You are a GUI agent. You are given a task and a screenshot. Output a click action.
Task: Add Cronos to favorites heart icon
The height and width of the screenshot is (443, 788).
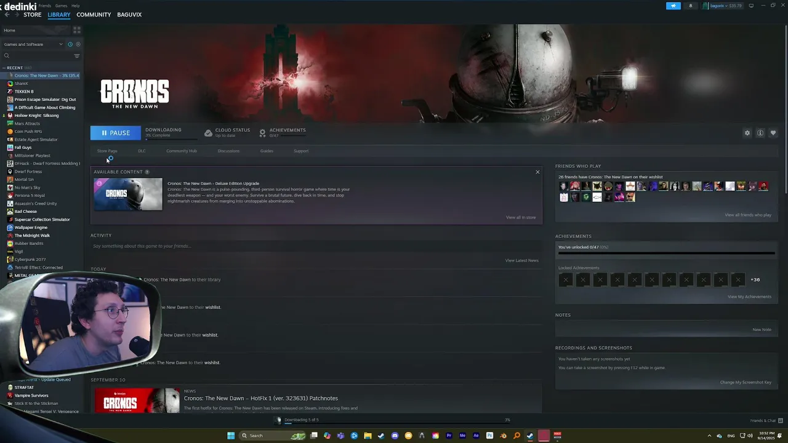tap(773, 133)
